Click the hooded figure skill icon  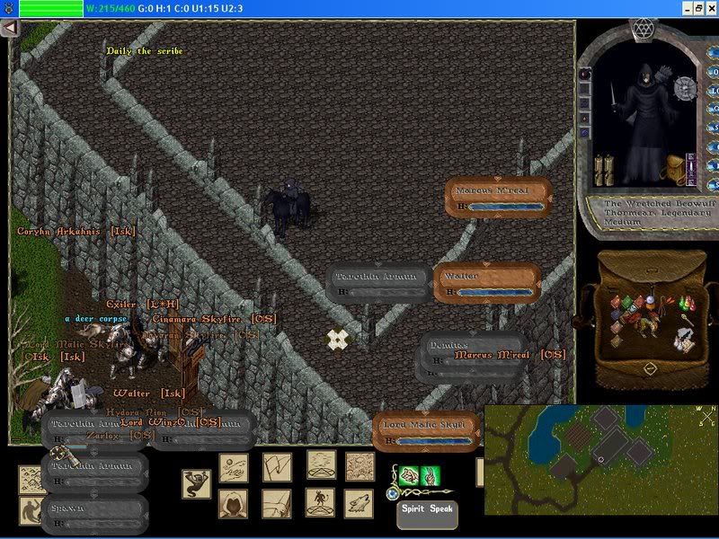[234, 504]
